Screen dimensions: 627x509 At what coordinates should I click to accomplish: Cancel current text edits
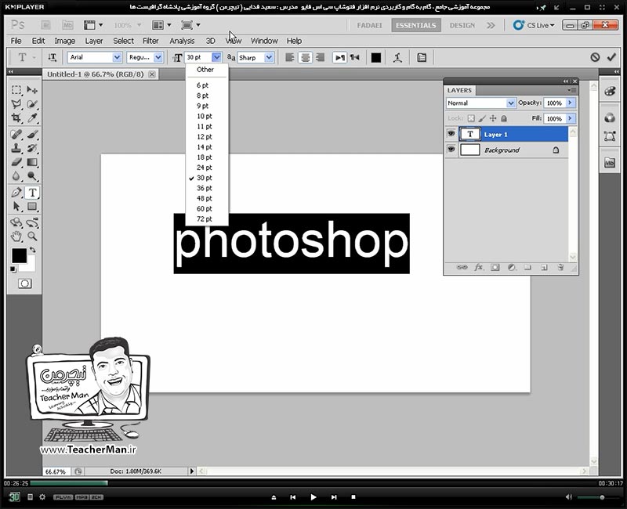[595, 57]
